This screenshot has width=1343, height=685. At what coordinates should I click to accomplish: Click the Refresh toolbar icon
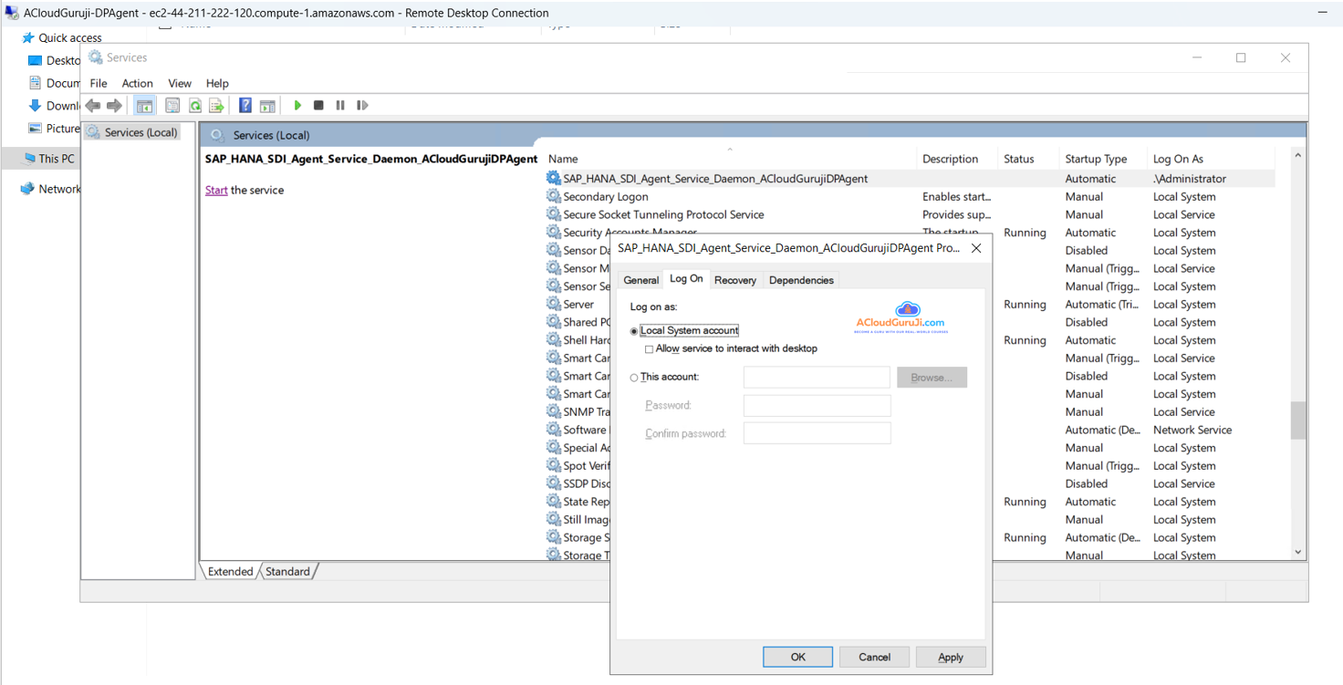coord(194,106)
